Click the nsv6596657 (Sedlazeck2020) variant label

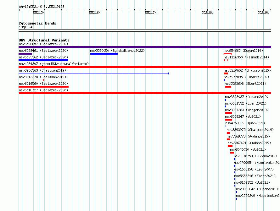click(43, 44)
